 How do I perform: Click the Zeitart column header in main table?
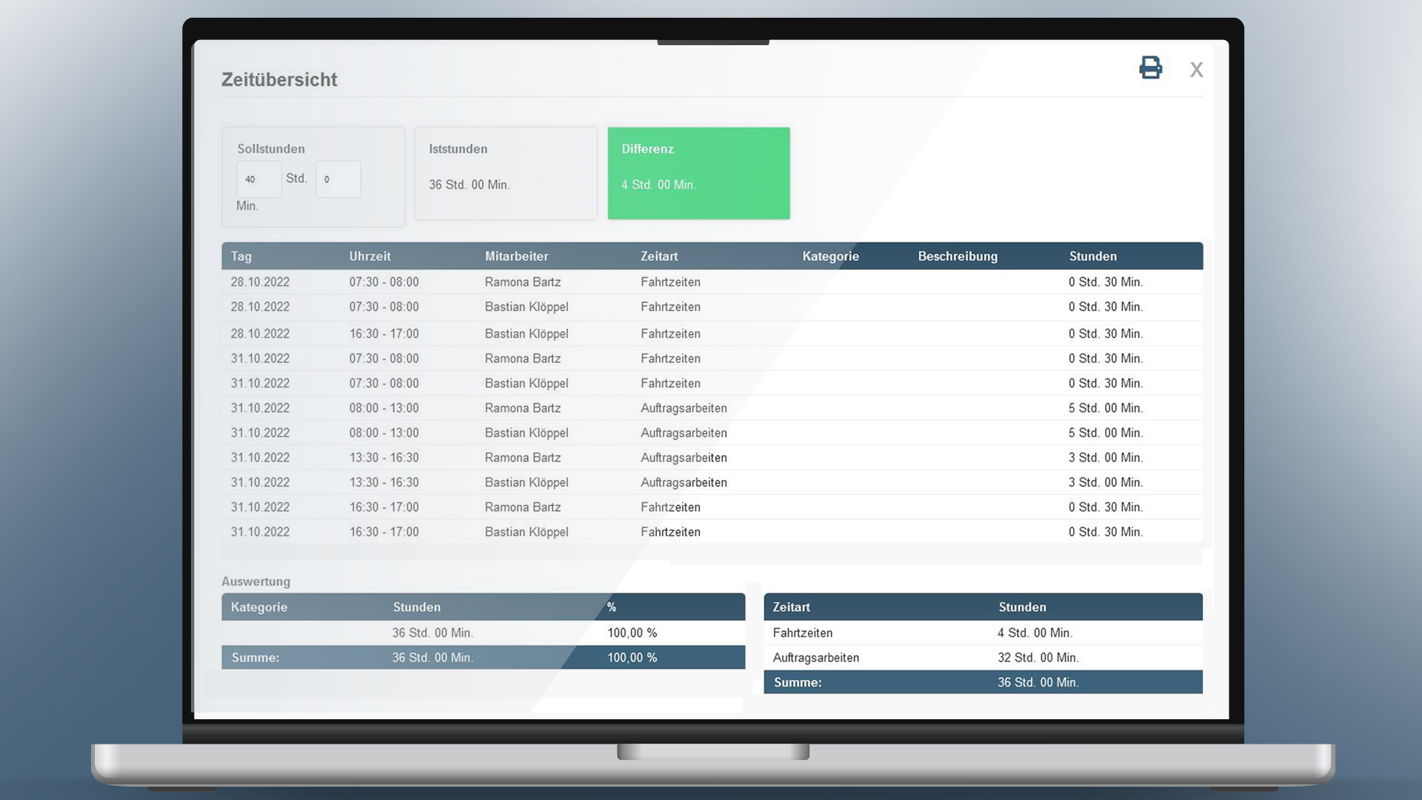[658, 256]
